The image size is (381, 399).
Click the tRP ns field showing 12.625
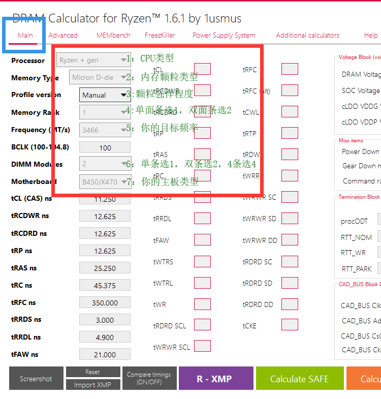pyautogui.click(x=105, y=251)
